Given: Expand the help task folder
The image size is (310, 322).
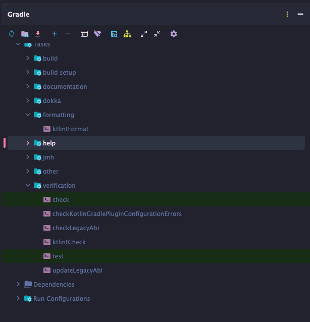Looking at the screenshot, I should [28, 143].
